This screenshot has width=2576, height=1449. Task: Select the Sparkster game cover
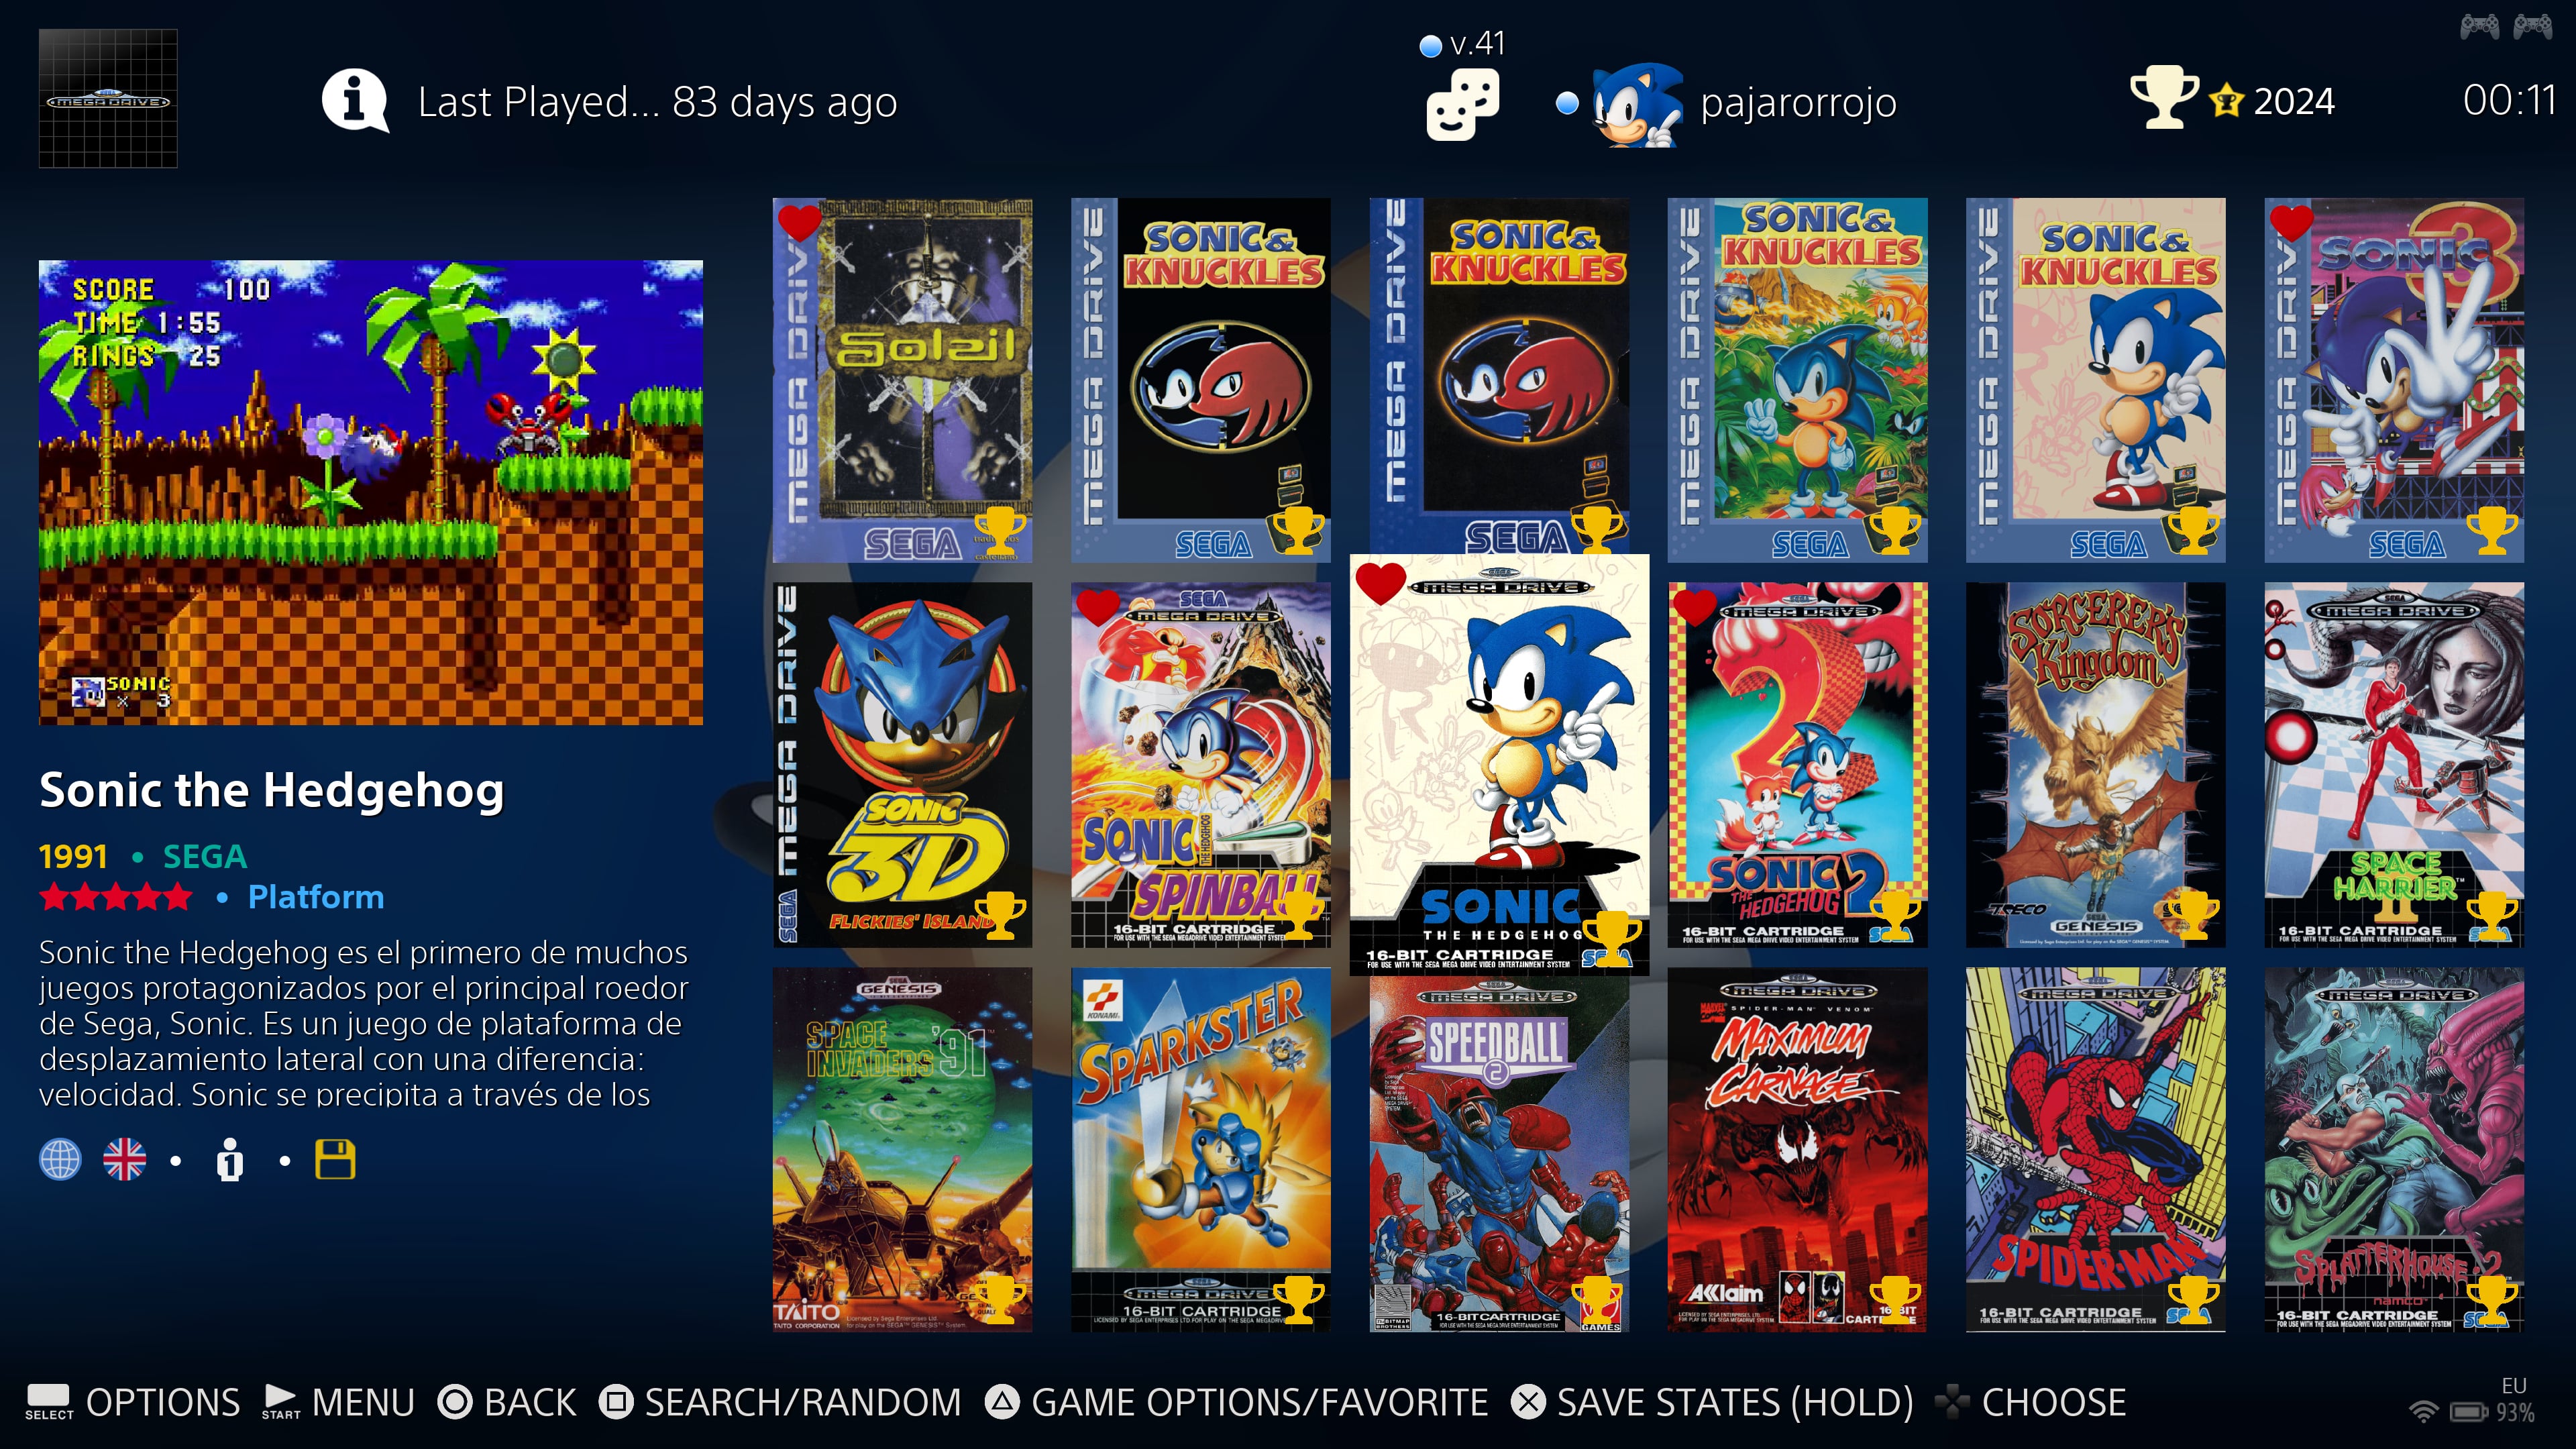tap(1200, 1149)
